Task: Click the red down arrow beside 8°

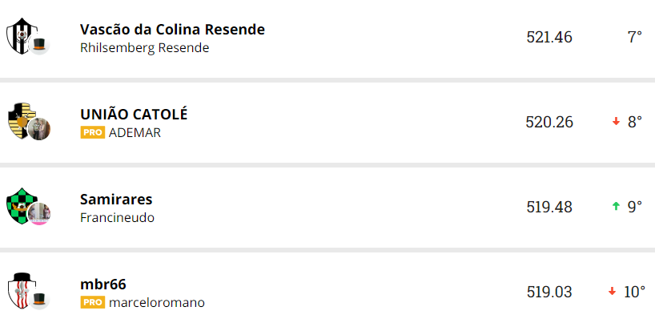Action: point(616,122)
